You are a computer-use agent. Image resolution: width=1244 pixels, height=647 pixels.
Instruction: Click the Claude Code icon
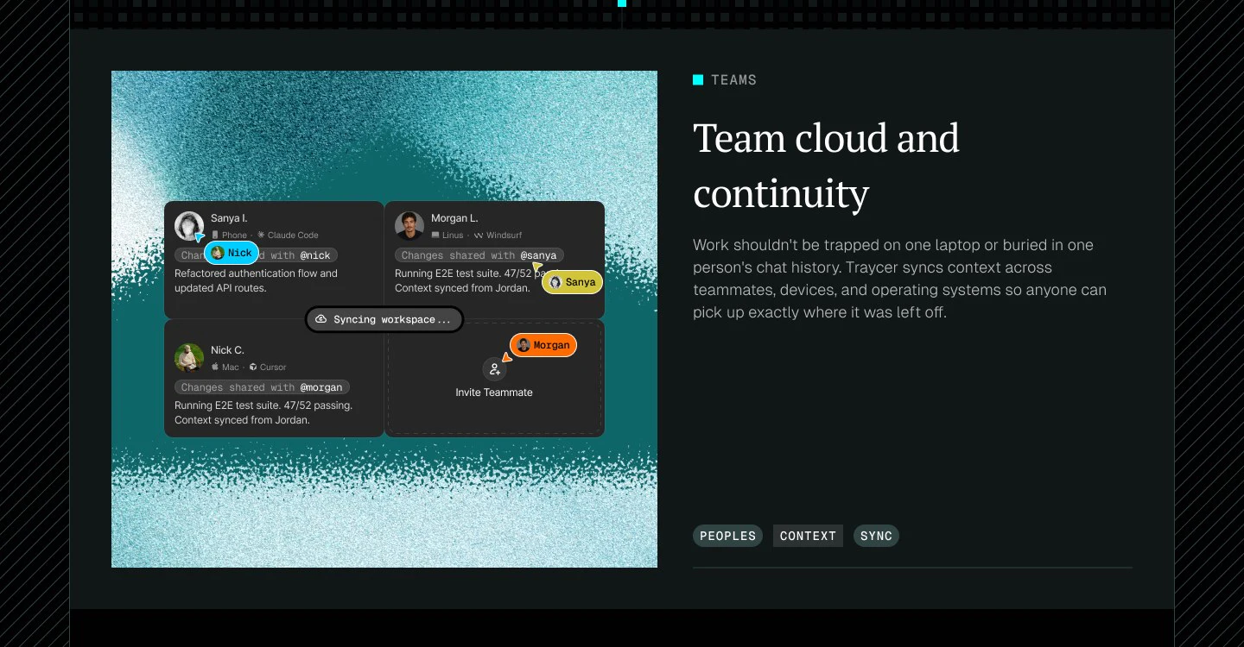[261, 235]
